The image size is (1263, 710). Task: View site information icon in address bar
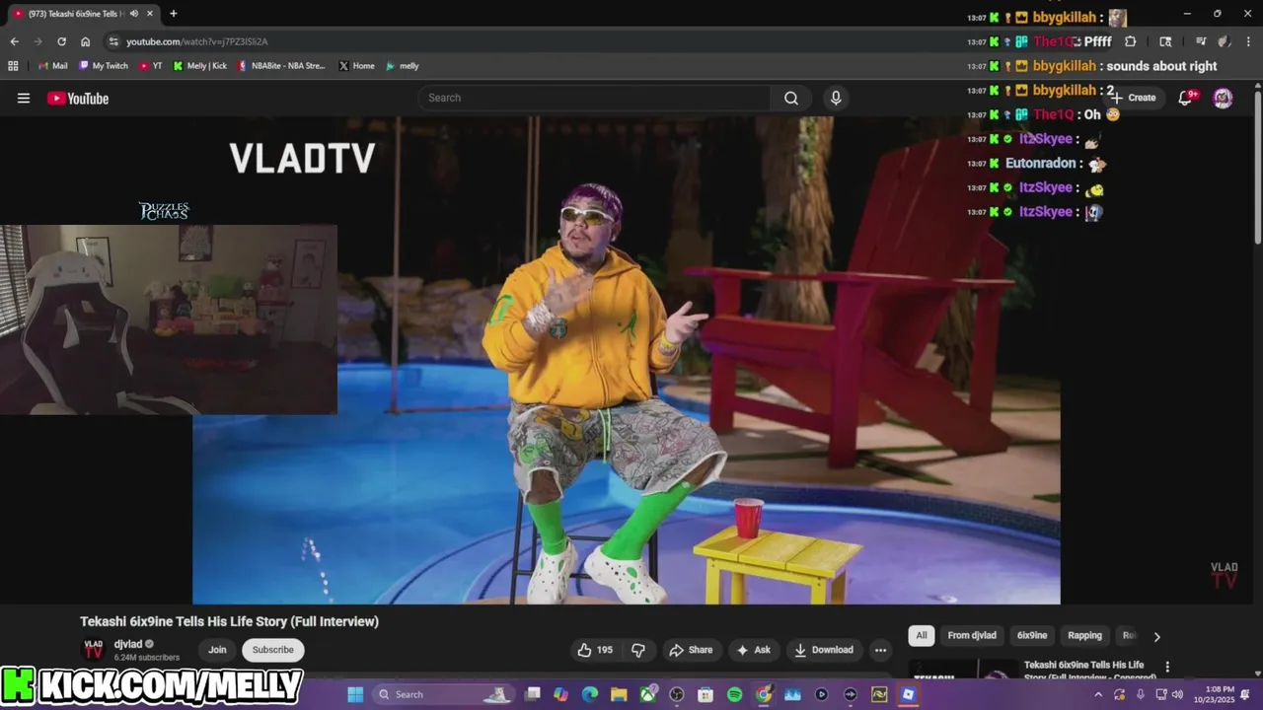tap(113, 41)
